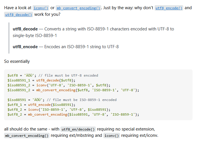Follow the utf8_encode() hyperlink
The image size is (200, 146).
pyautogui.click(x=169, y=8)
